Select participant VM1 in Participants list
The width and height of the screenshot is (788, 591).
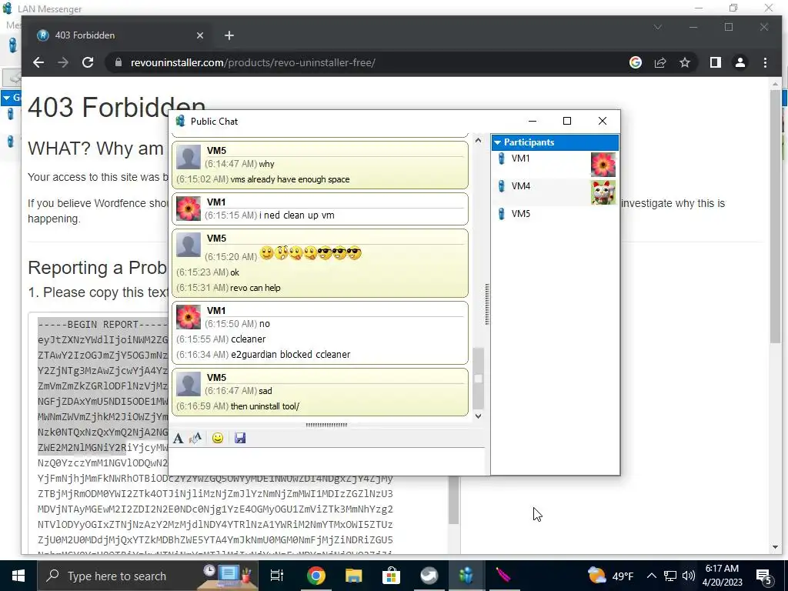pos(555,164)
